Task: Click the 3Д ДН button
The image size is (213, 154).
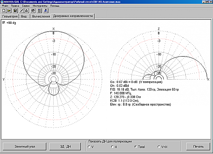Action: pyautogui.click(x=65, y=146)
